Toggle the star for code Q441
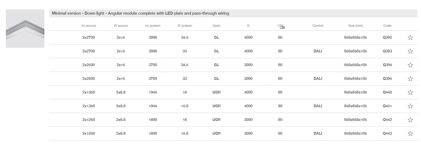 pos(410,106)
